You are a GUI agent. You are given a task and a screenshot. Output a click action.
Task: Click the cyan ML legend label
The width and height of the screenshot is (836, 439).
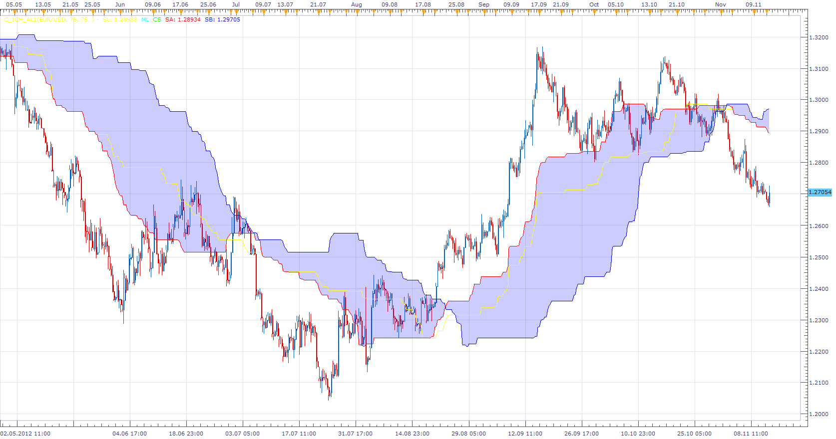pos(145,19)
